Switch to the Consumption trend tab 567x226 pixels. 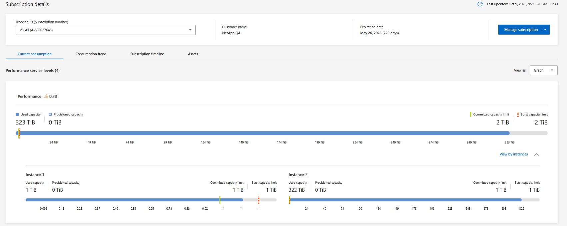click(x=91, y=54)
